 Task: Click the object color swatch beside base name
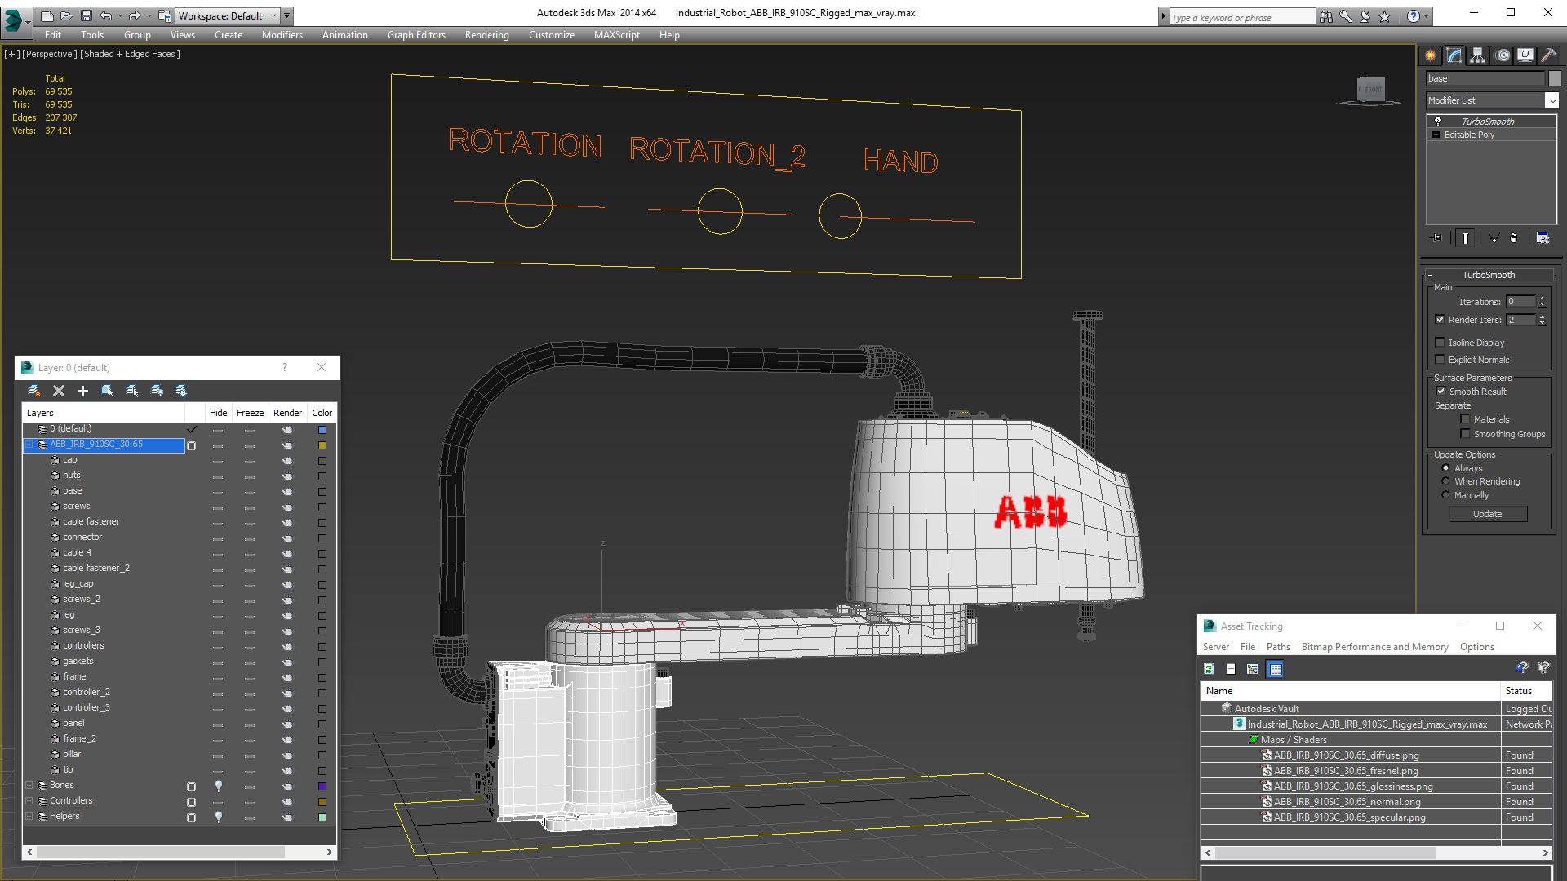[1555, 78]
